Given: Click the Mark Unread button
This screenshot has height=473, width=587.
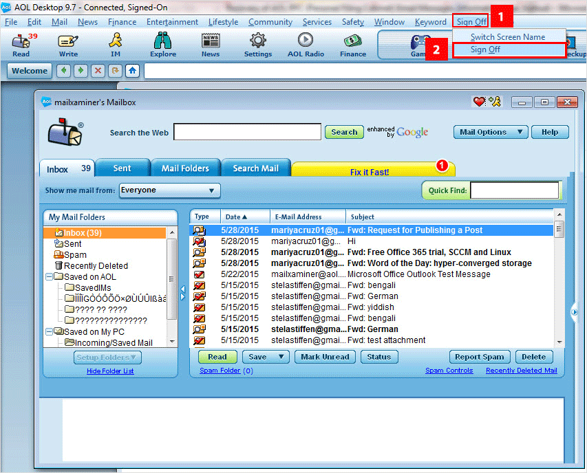Looking at the screenshot, I should coord(325,357).
